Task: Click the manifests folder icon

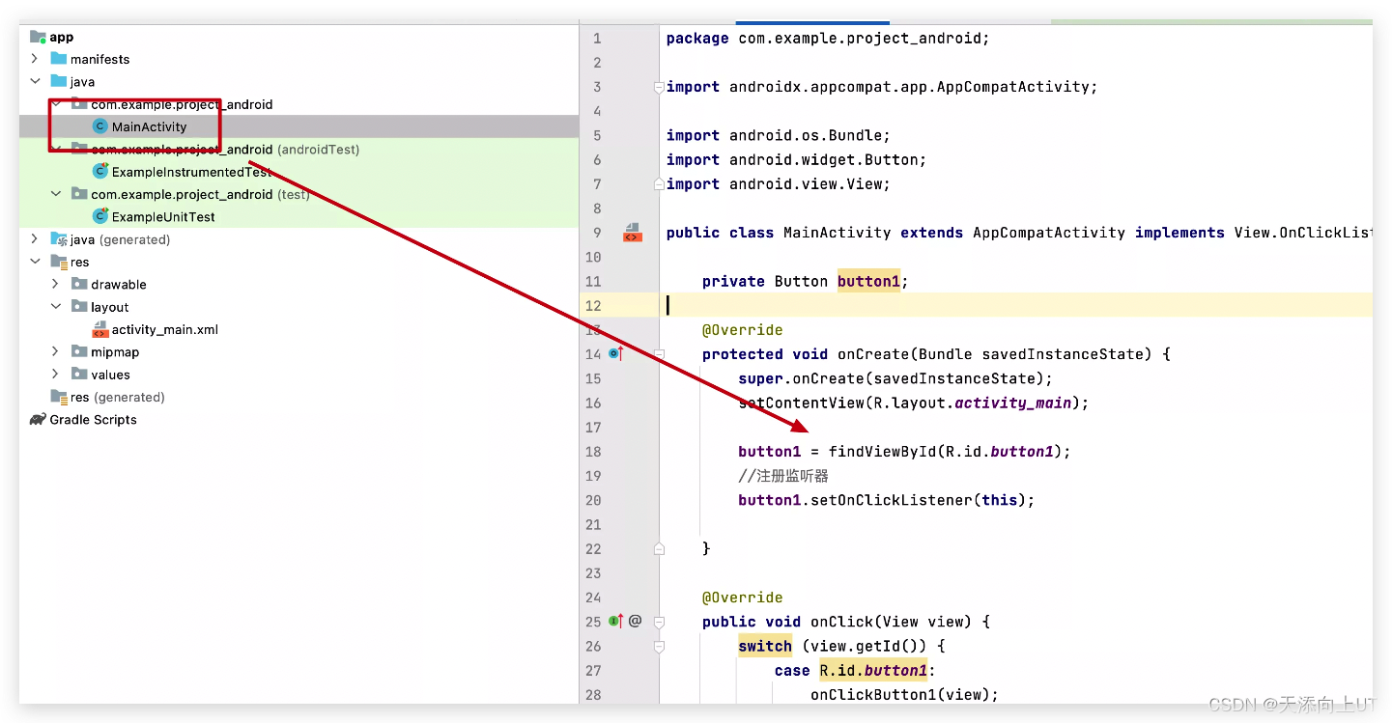Action: (59, 59)
